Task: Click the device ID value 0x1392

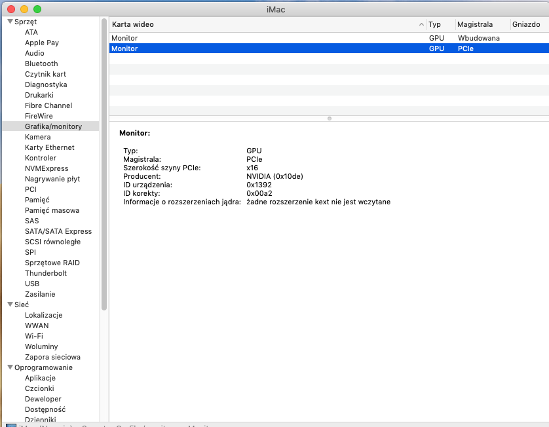Action: (259, 185)
